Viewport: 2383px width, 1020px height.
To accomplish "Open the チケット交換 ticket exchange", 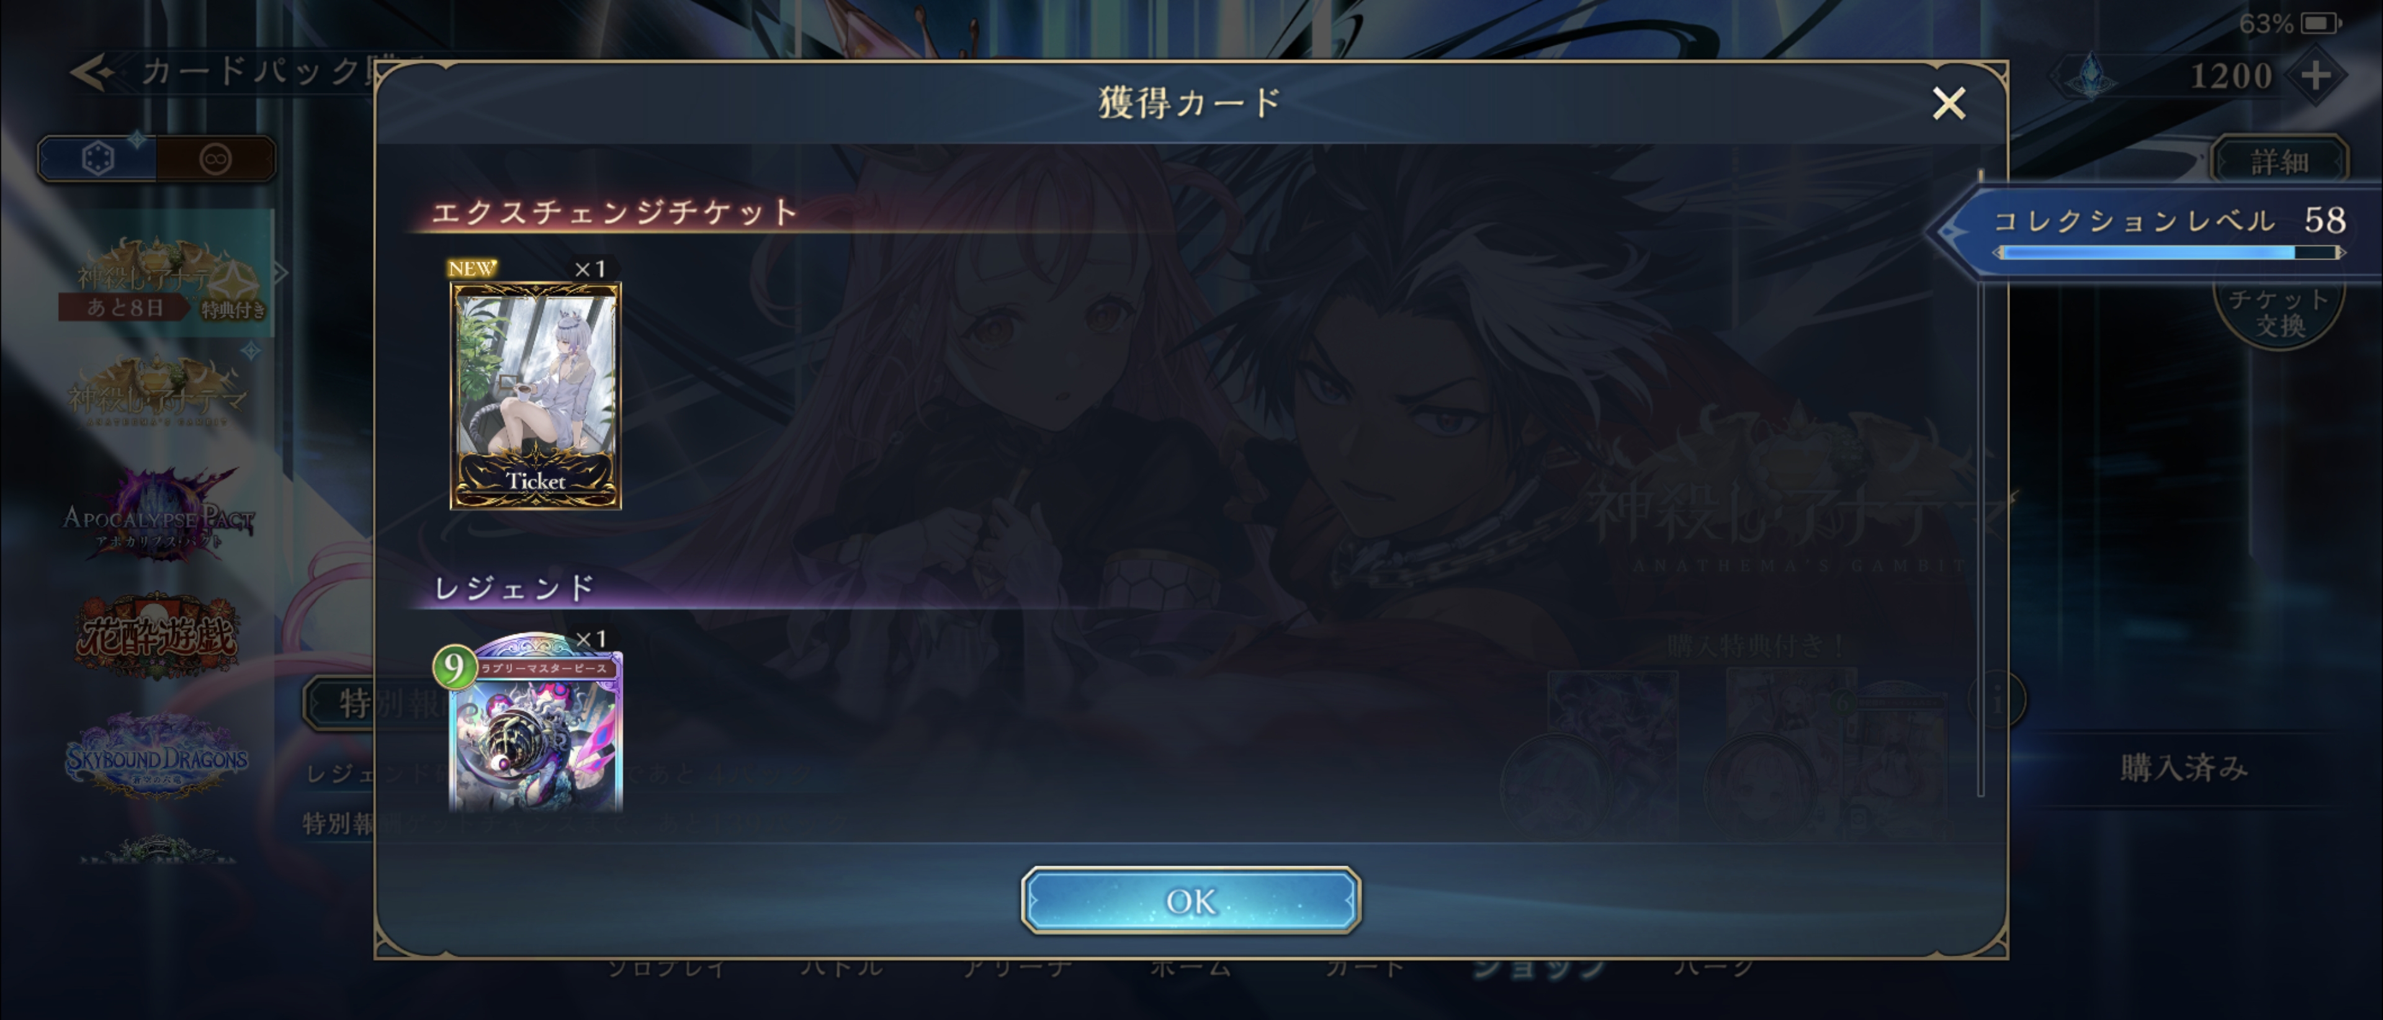I will (x=2279, y=313).
